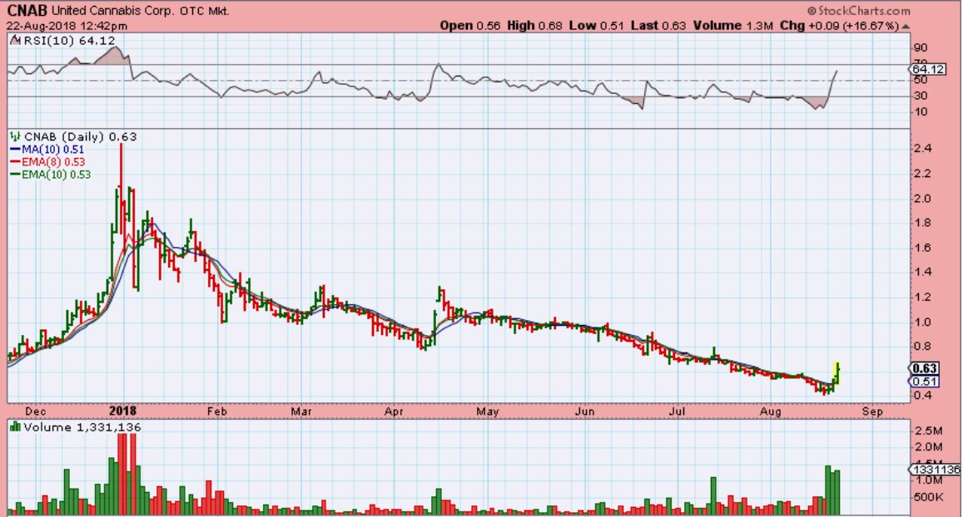Click the red line swatch for EMA(8)
The width and height of the screenshot is (963, 517).
15,162
